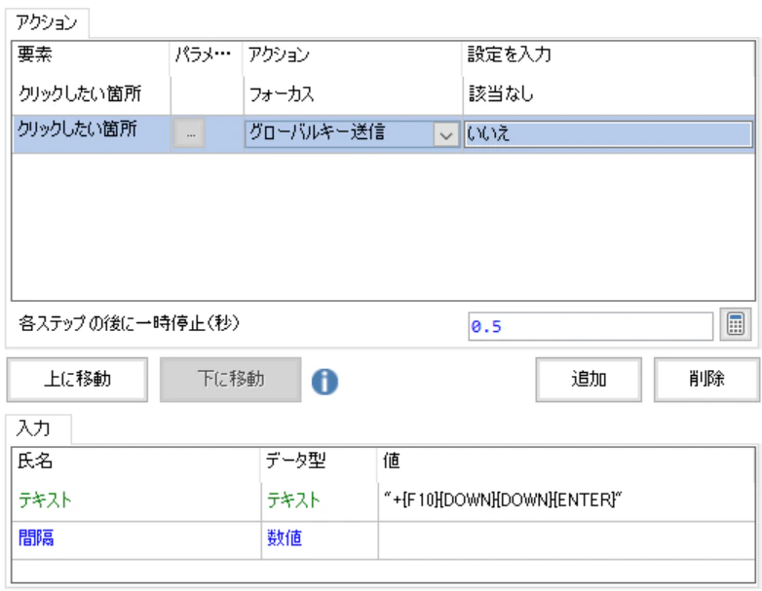This screenshot has width=762, height=591.
Task: Click the pause seconds field showing 0.5
Action: 591,326
